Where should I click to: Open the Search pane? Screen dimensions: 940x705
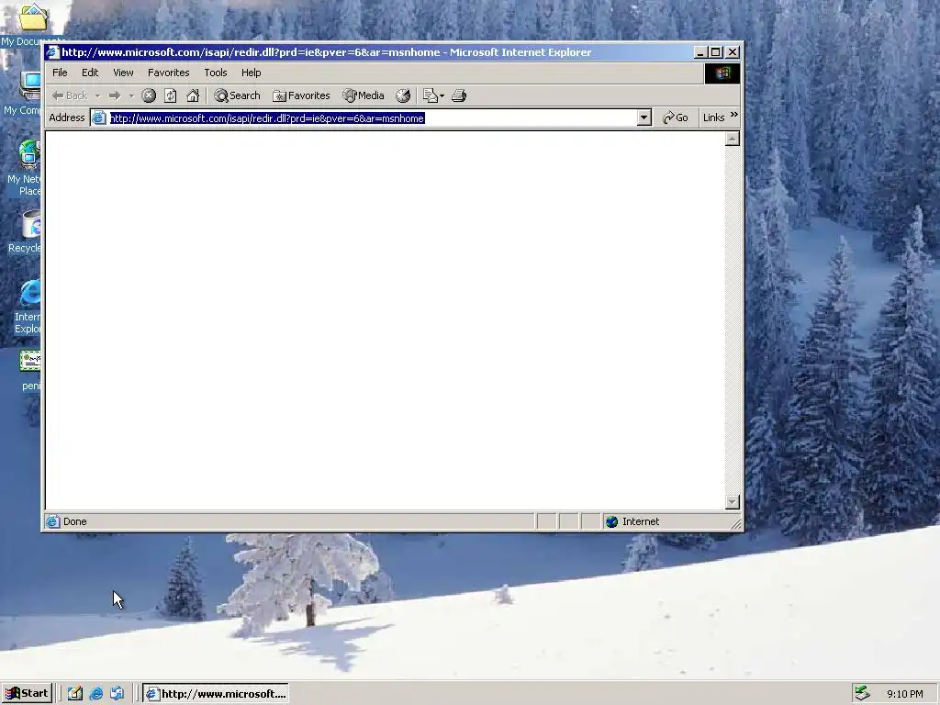pyautogui.click(x=238, y=95)
